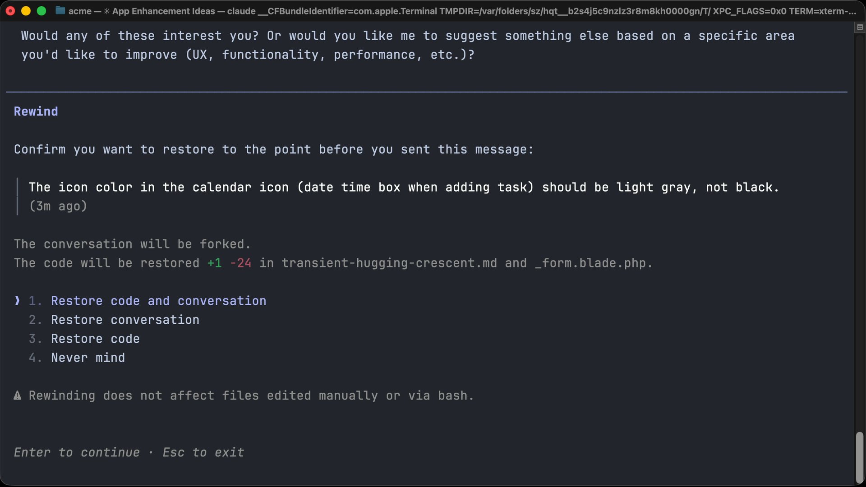Click the "Esc to exit" hint
This screenshot has height=487, width=866.
[203, 452]
